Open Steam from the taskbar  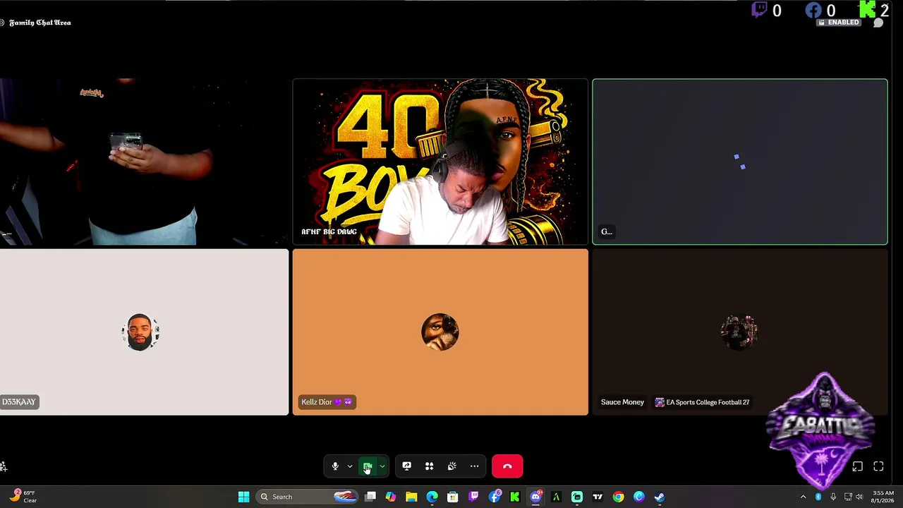point(660,497)
